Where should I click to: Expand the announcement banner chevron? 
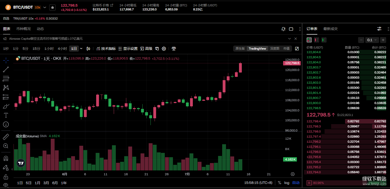(290, 39)
